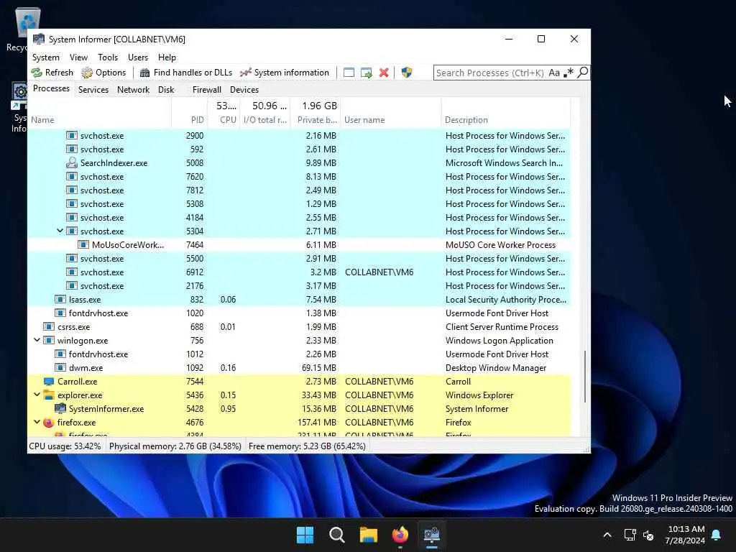Open File Explorer from the taskbar

[369, 535]
